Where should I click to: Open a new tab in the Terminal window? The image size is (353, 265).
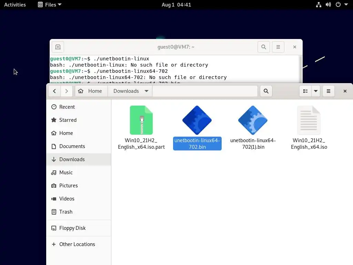58,47
